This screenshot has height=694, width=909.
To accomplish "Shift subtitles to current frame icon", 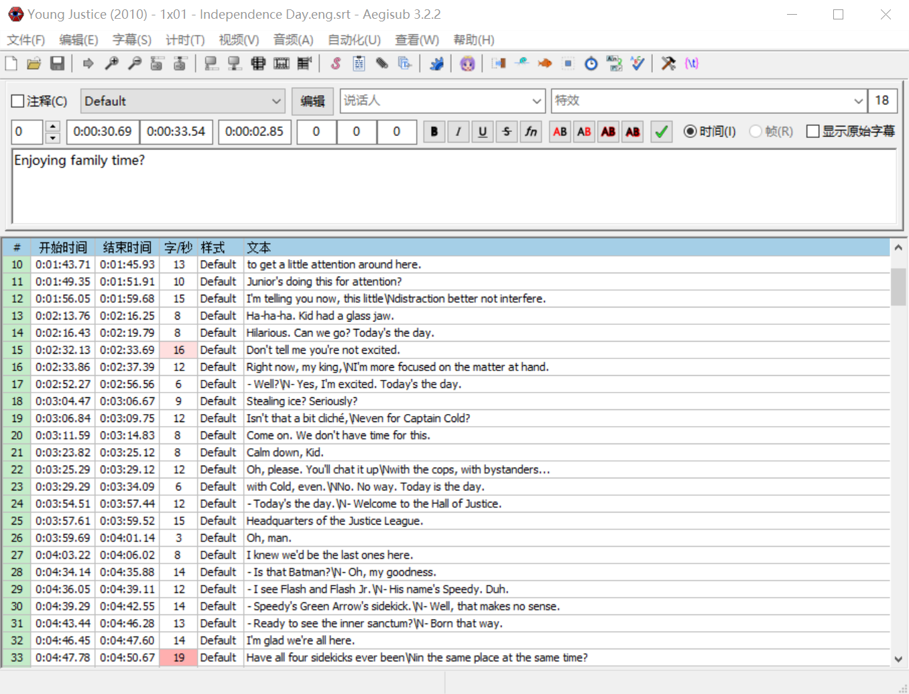I will click(304, 64).
